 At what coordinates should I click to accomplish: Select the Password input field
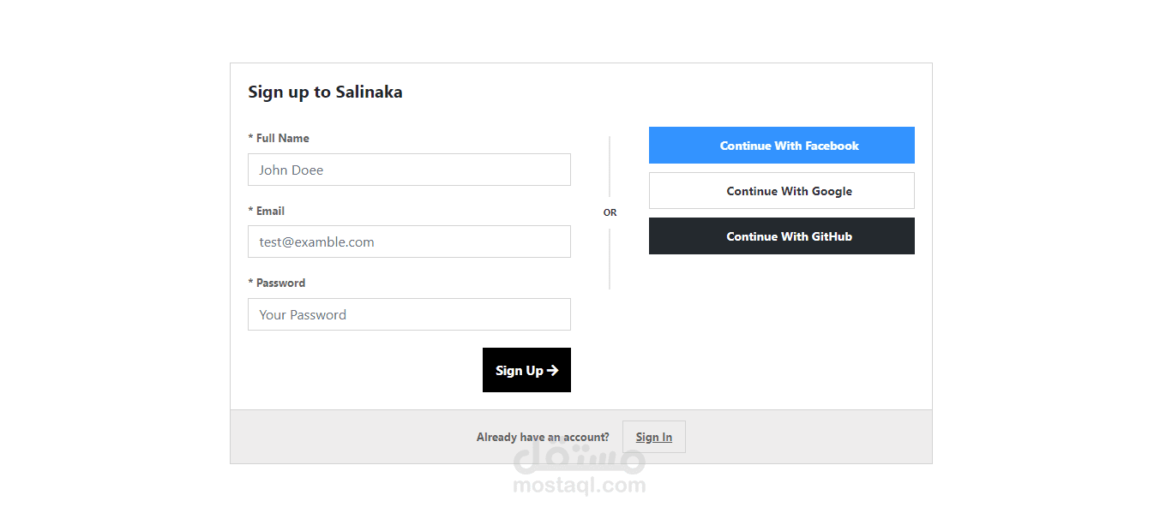[409, 314]
